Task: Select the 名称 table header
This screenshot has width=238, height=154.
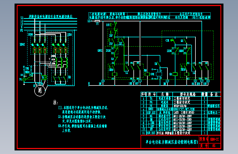Action: 165,95
